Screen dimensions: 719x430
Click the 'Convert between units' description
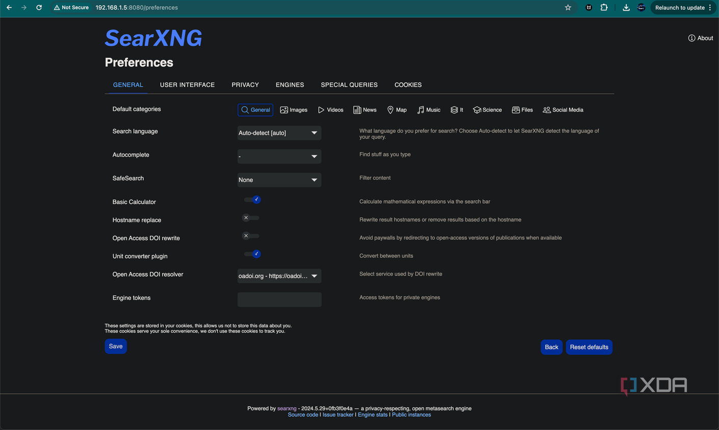387,256
